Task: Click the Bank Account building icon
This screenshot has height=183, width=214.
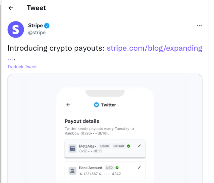Action: 72,171
